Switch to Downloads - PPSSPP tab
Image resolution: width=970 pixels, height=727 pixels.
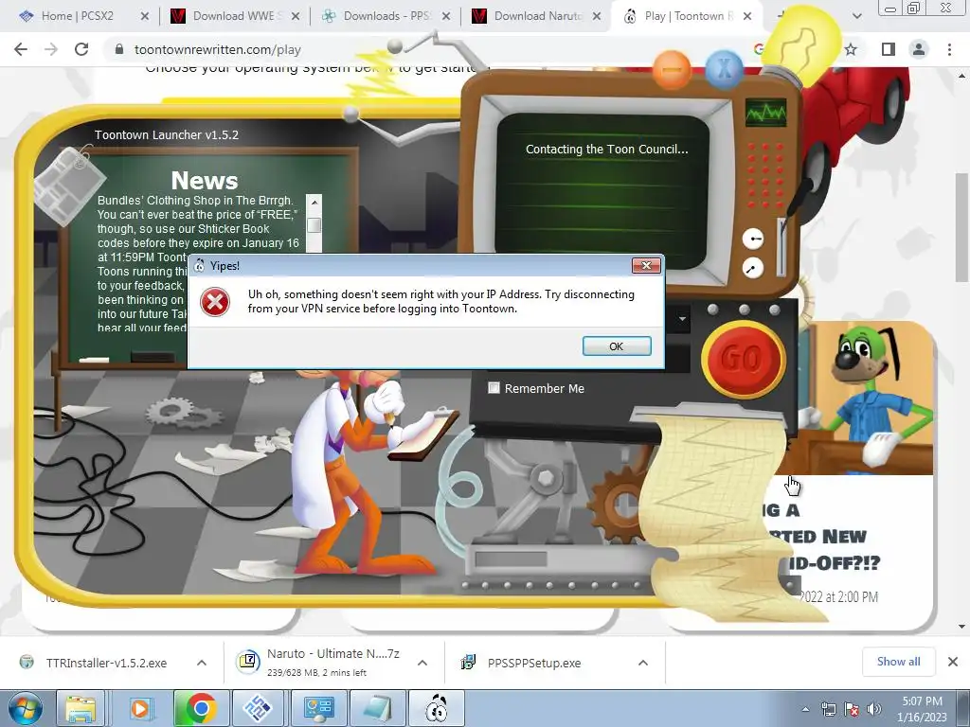point(385,16)
